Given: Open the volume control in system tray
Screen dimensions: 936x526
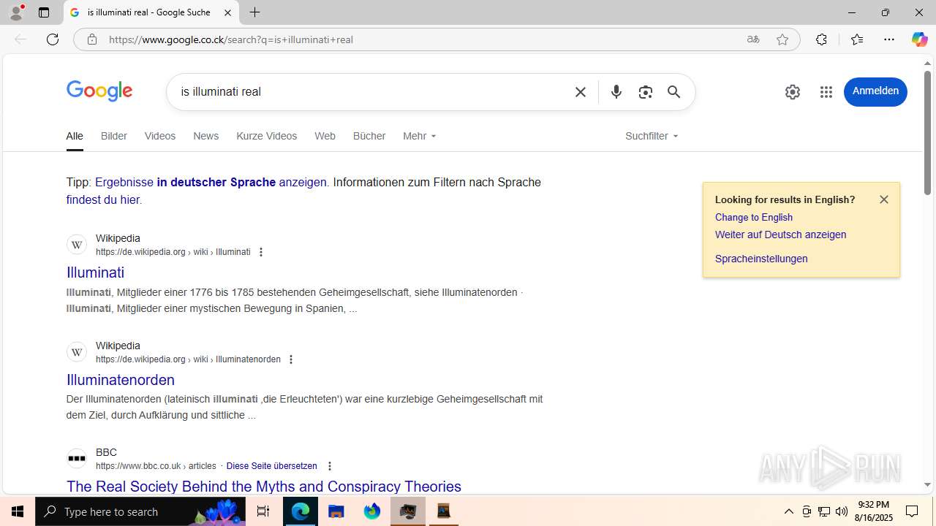Looking at the screenshot, I should tap(842, 511).
